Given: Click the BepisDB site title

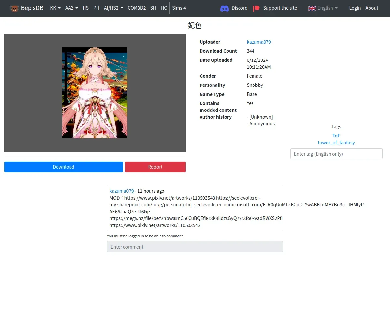Looking at the screenshot, I should (x=32, y=8).
